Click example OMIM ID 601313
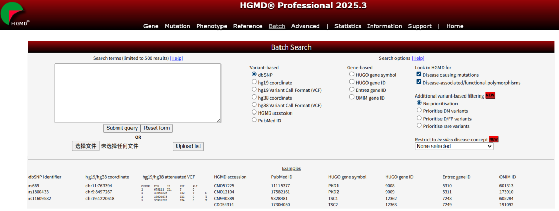This screenshot has width=559, height=211. pos(507,186)
